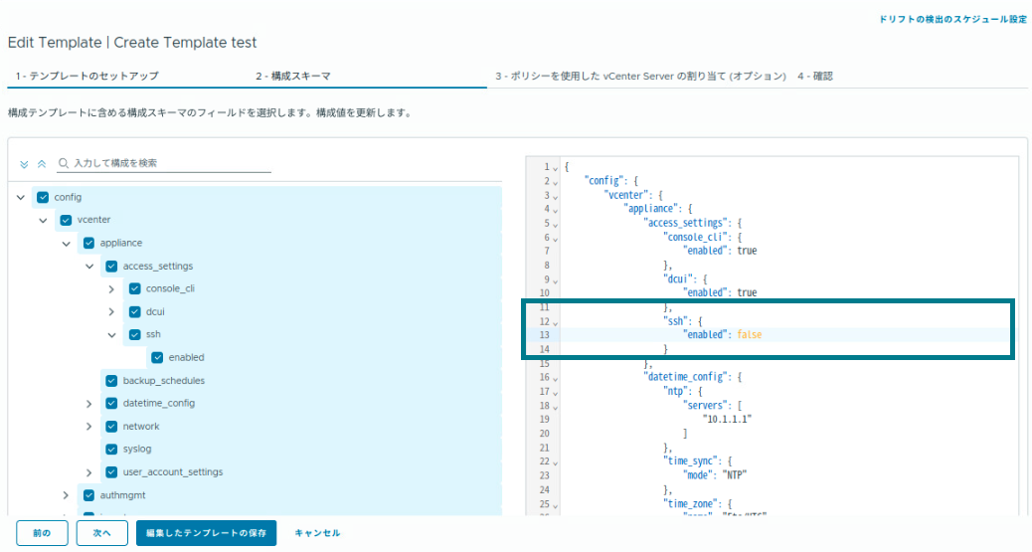
Task: Collapse the access_settings tree node
Action: click(88, 267)
